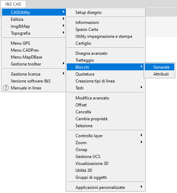Choose Cancella
Screen dimensions: 177x193
[x=105, y=112]
